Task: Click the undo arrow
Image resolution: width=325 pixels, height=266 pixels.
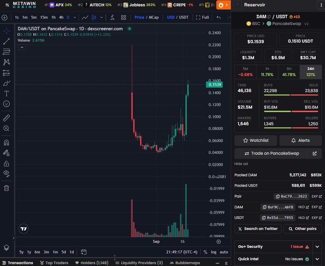Action: (218, 18)
